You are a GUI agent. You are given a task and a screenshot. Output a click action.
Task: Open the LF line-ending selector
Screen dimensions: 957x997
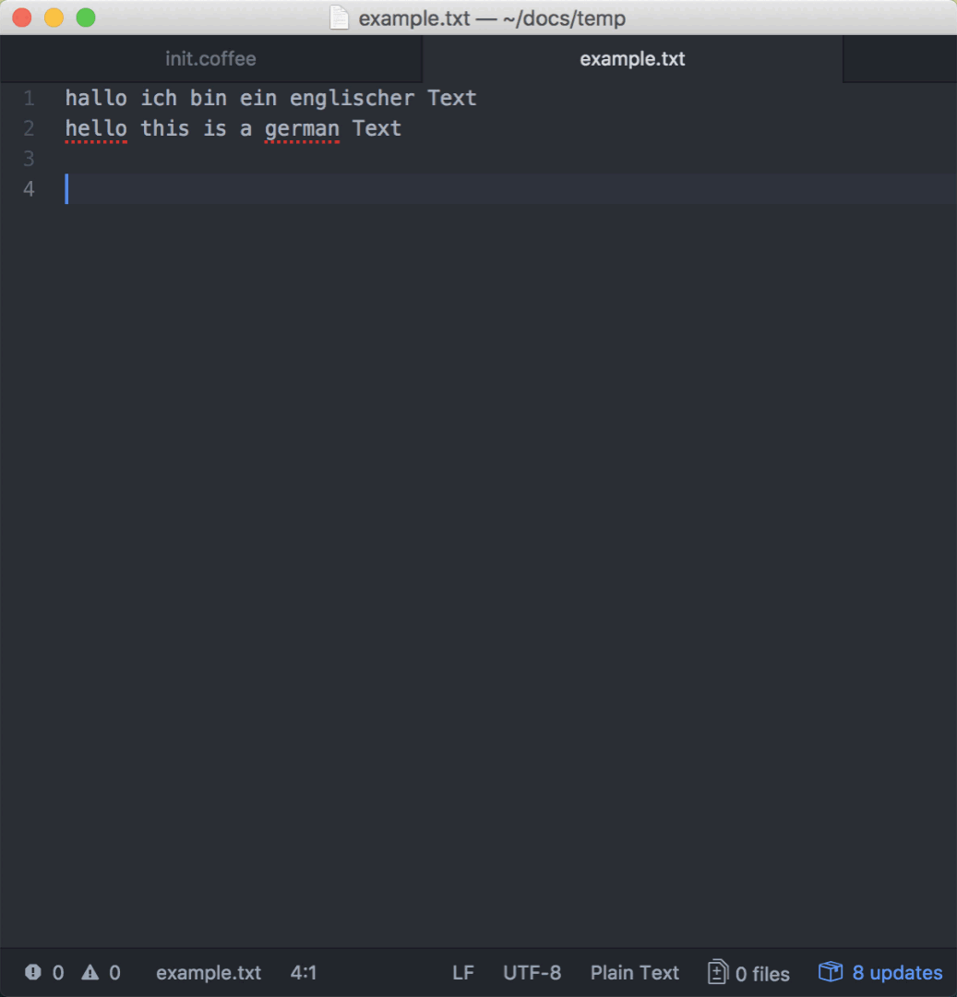click(463, 972)
